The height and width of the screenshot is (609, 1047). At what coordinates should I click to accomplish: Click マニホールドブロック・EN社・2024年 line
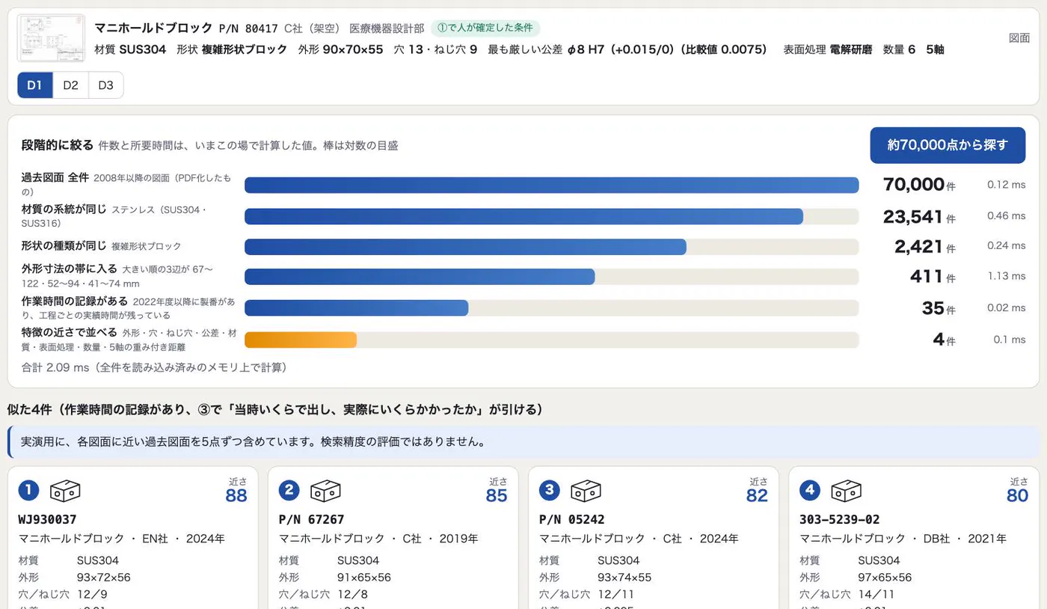122,539
